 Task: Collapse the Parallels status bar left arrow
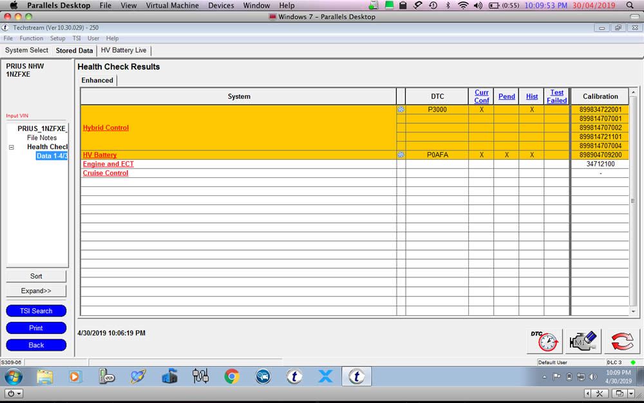pos(587,393)
